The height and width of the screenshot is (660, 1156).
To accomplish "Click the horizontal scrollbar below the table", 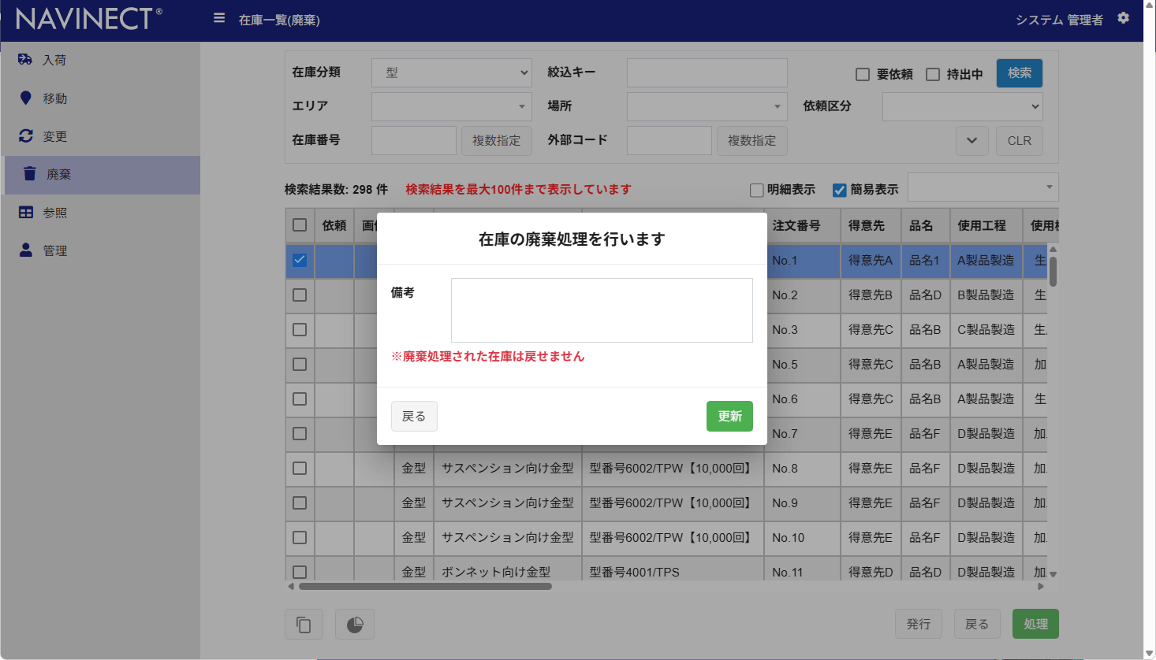I will pos(426,586).
